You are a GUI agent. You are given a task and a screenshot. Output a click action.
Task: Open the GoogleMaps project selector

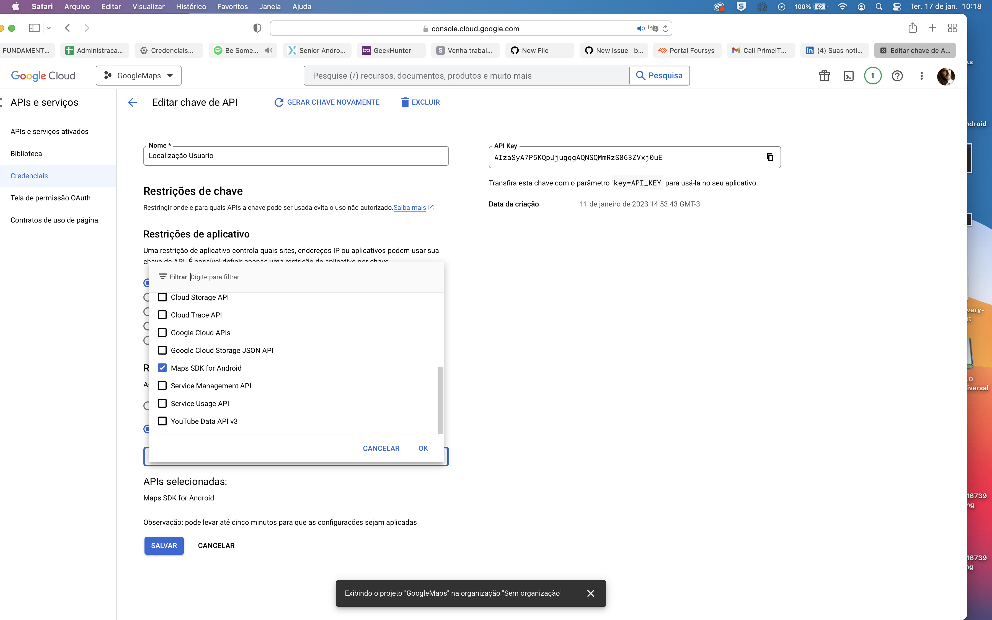click(x=138, y=76)
